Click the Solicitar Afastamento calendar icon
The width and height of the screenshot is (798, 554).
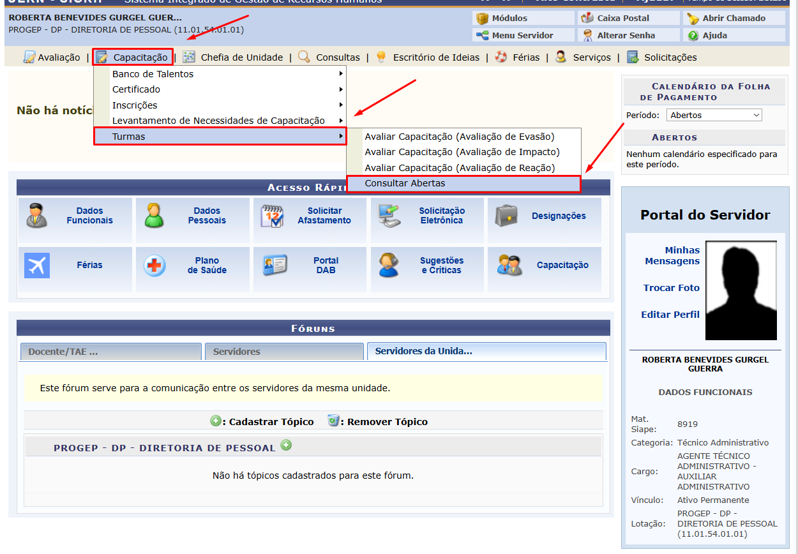pyautogui.click(x=273, y=216)
